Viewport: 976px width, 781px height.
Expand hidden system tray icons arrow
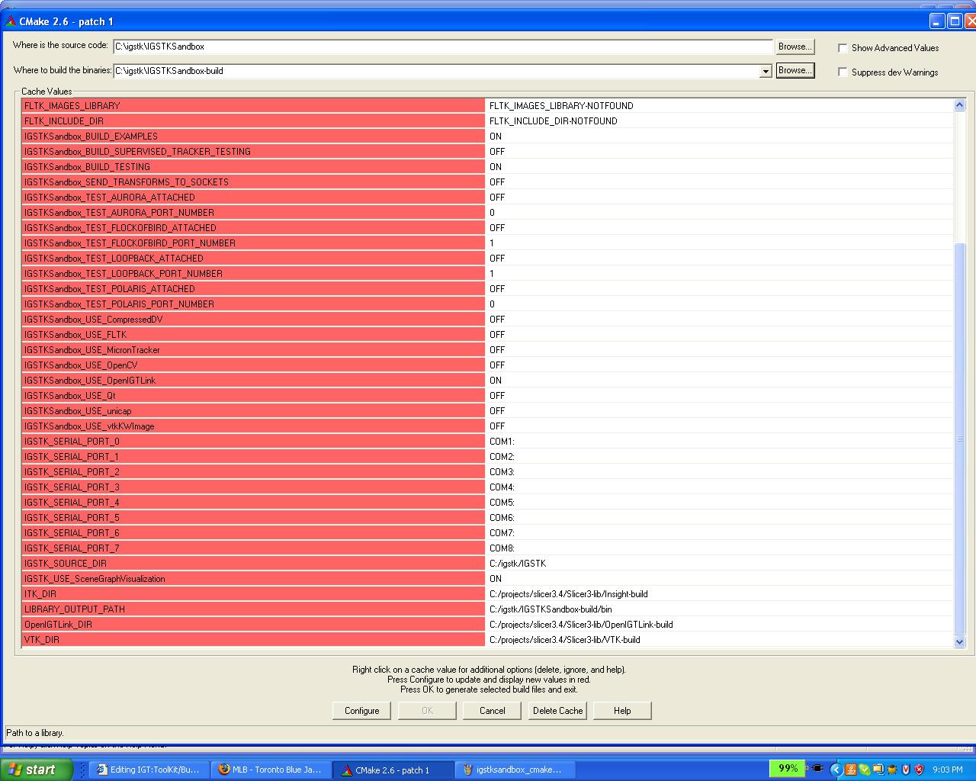pyautogui.click(x=835, y=770)
